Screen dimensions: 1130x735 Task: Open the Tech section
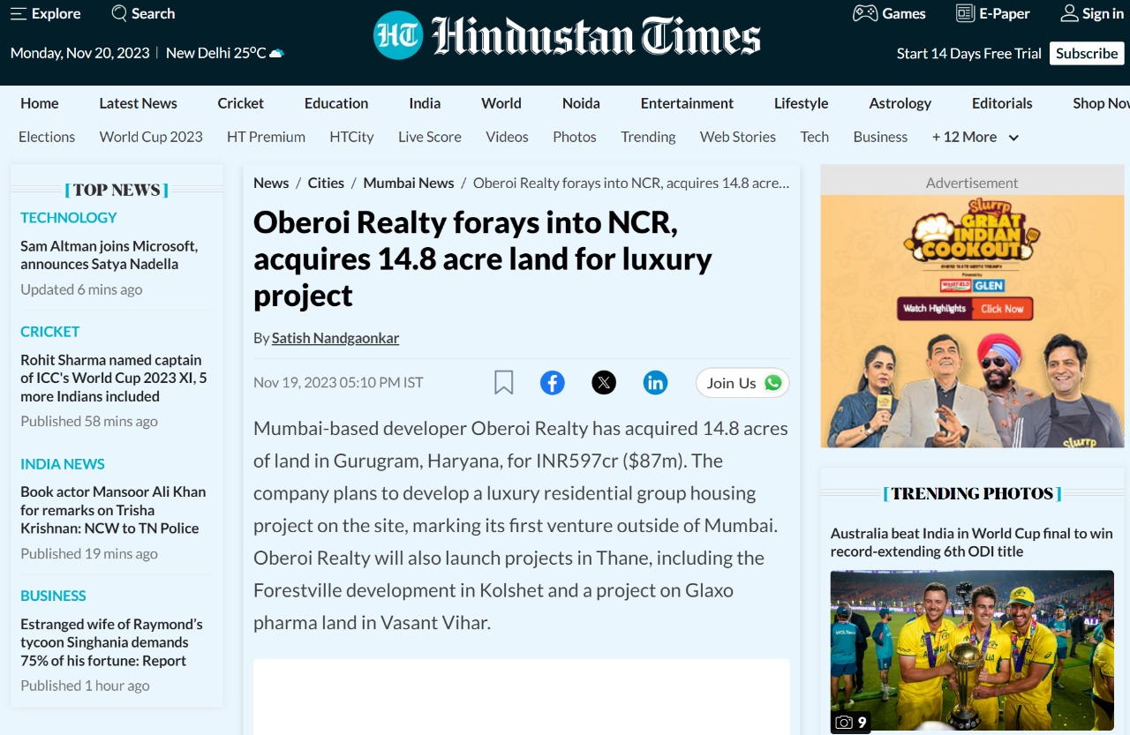pyautogui.click(x=815, y=137)
